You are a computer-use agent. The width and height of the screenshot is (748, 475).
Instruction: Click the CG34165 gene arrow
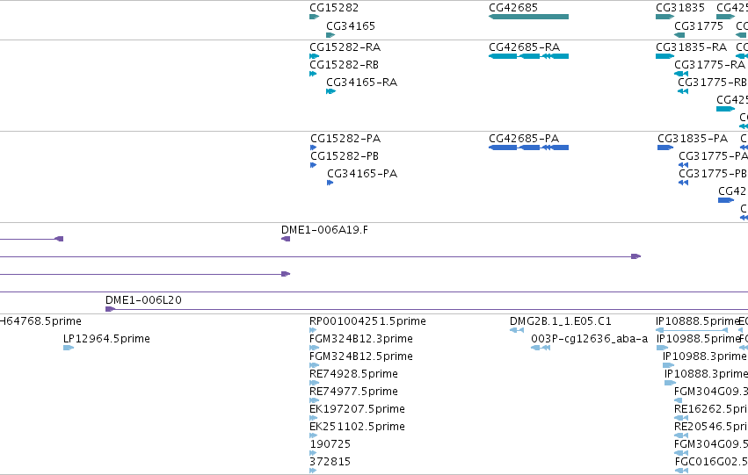point(330,35)
